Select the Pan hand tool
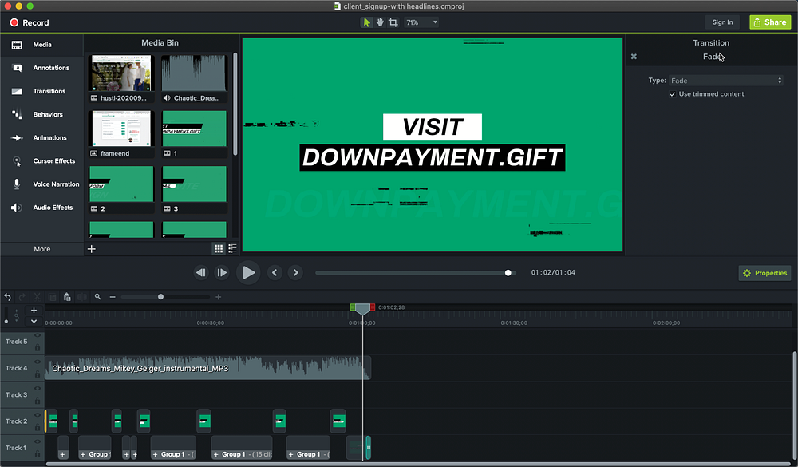This screenshot has height=467, width=798. click(380, 22)
